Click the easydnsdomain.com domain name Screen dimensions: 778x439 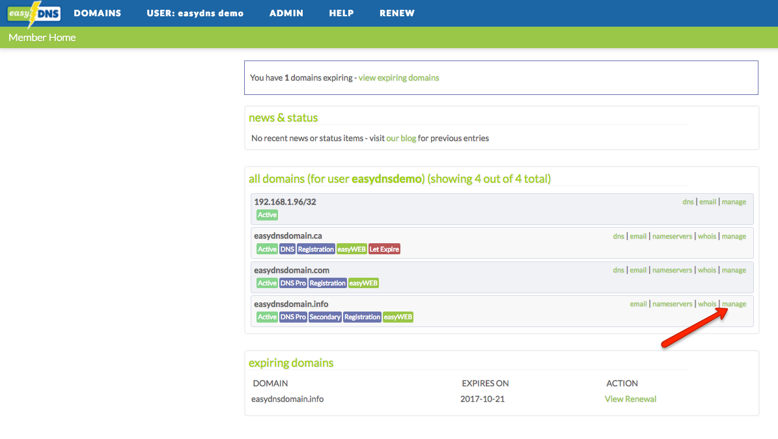(291, 270)
